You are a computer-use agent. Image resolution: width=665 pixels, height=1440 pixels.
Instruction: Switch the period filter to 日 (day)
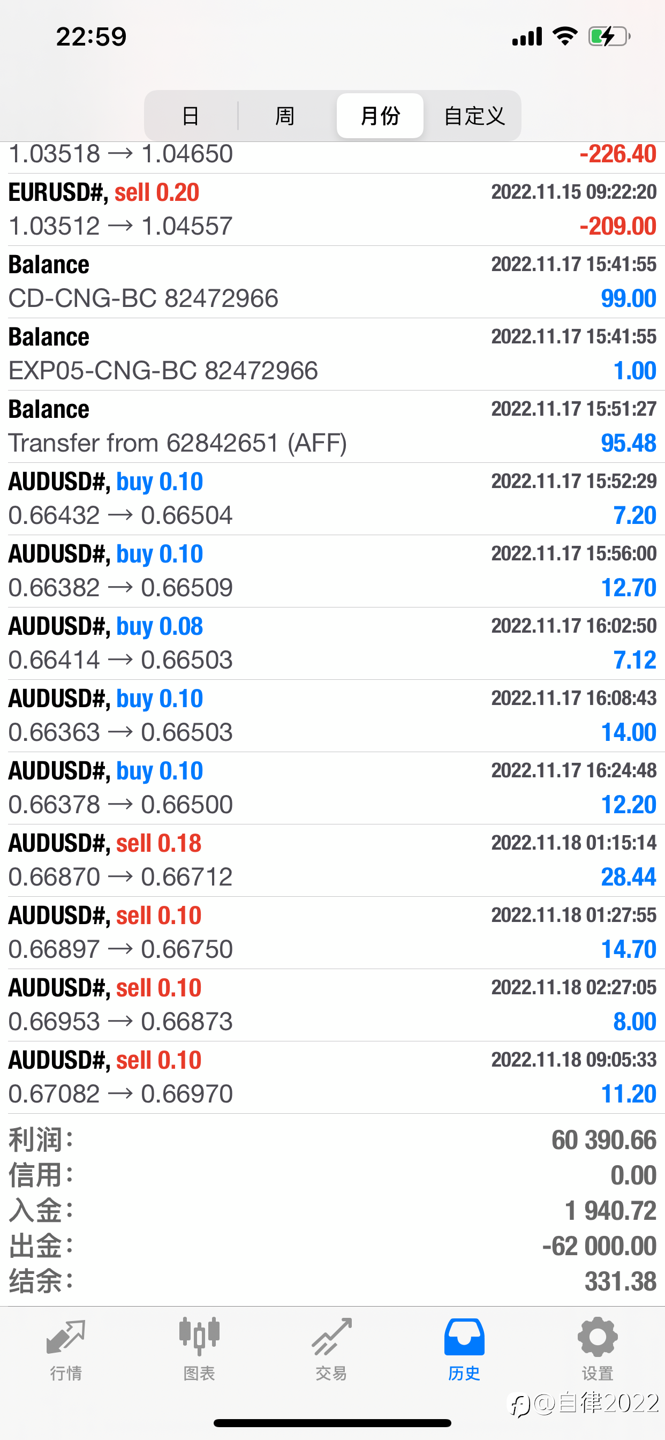(x=191, y=116)
